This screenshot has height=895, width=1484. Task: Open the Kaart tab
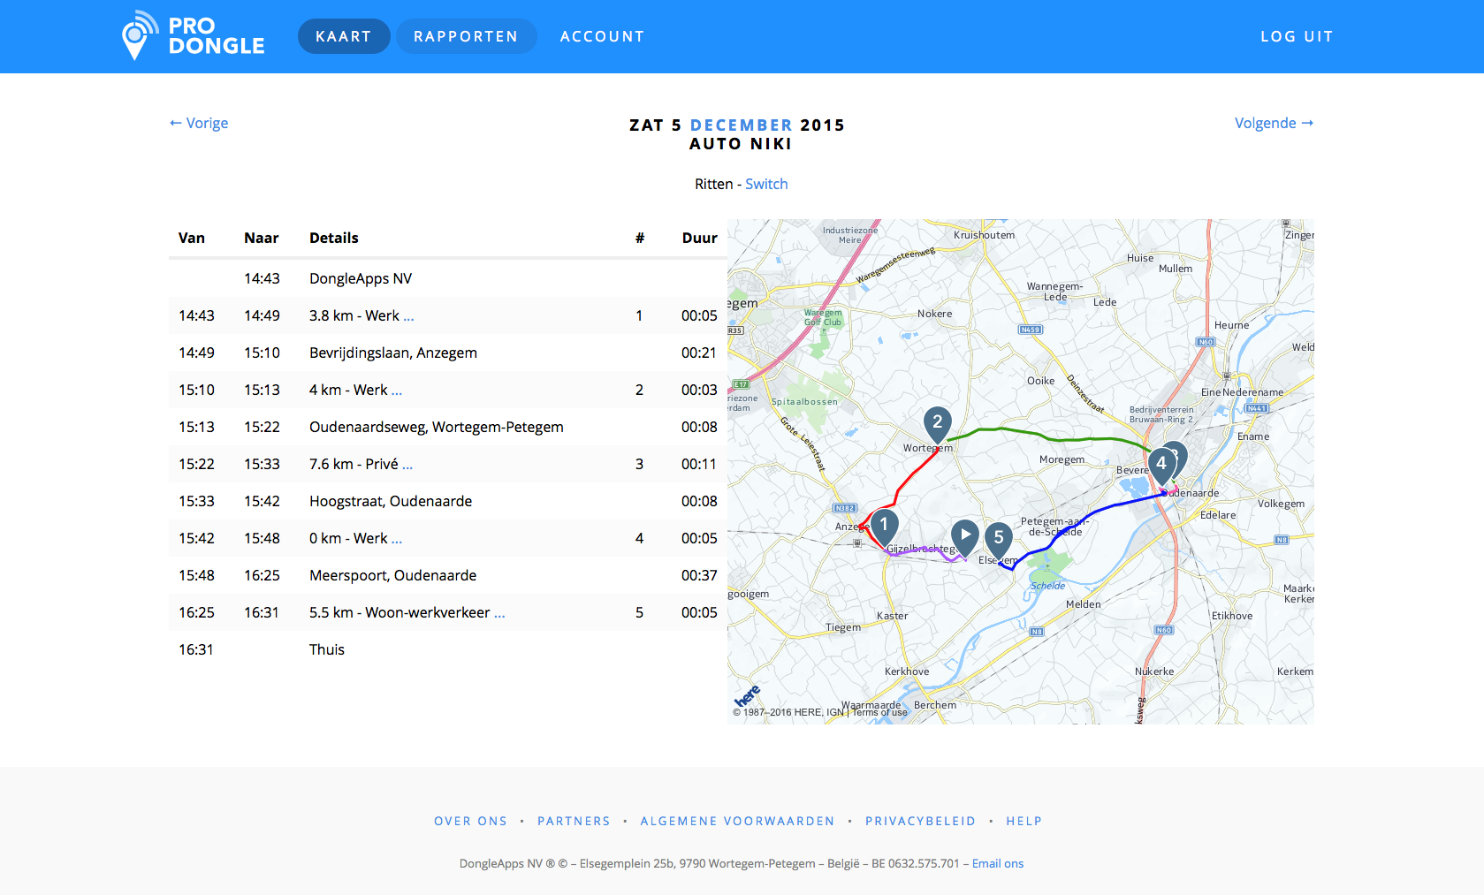(x=343, y=36)
